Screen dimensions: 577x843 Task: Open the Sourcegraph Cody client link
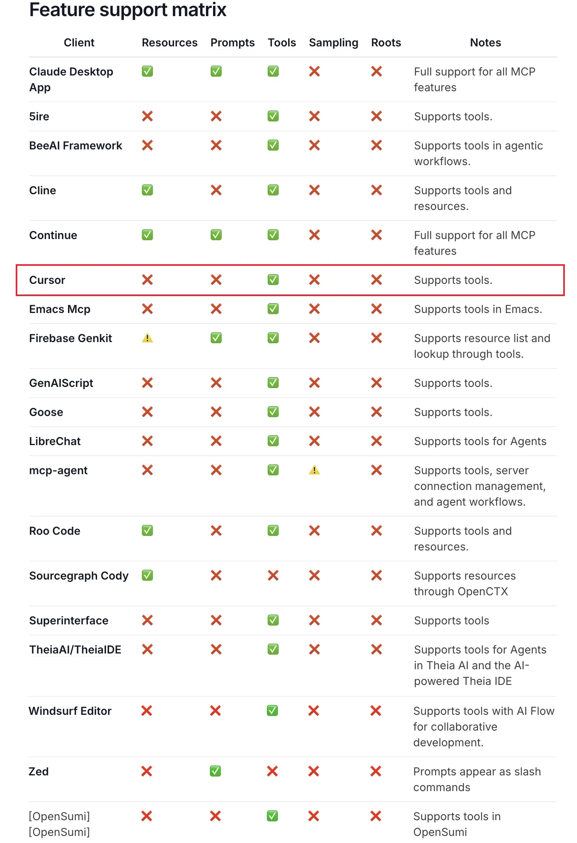(x=79, y=576)
